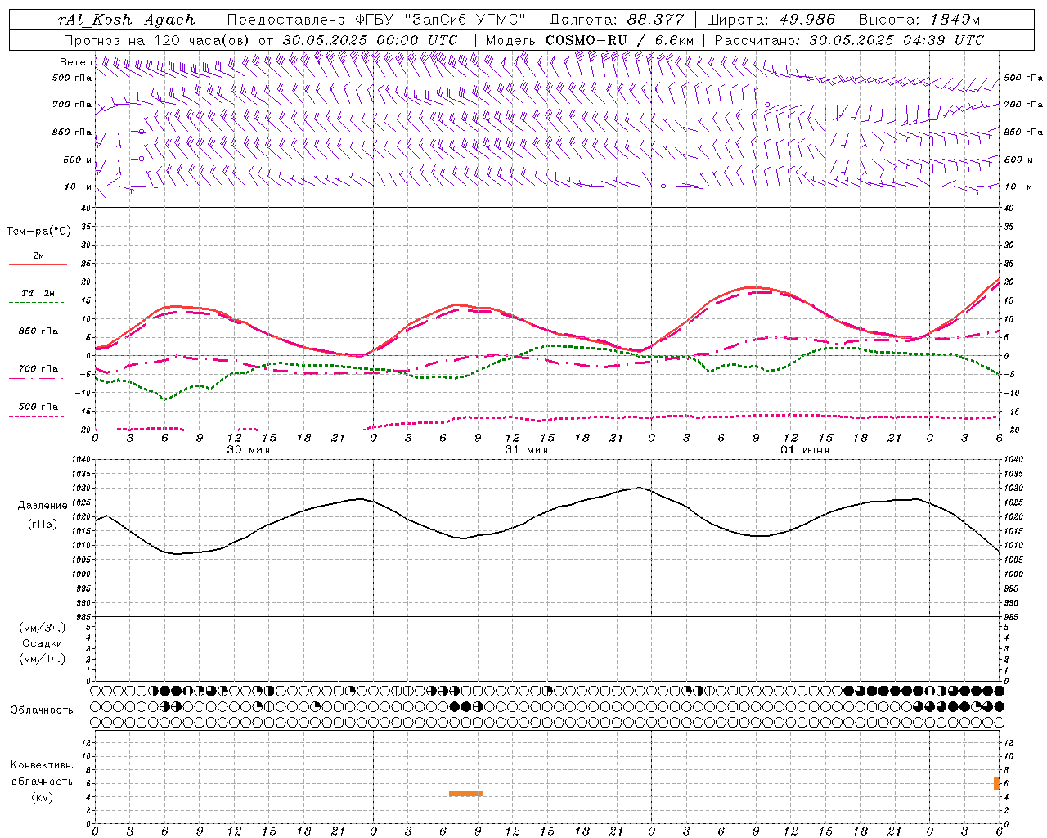Click the longitude value 88.377
Screen dimensions: 1047x838
[x=656, y=20]
